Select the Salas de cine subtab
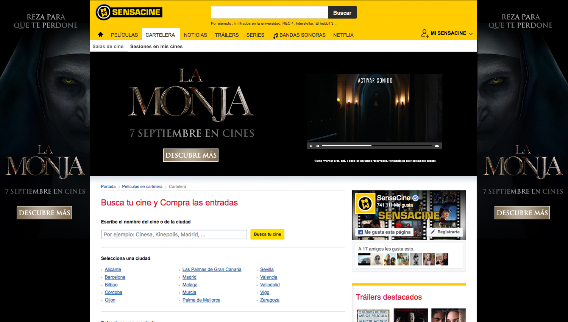Image resolution: width=568 pixels, height=322 pixels. [x=108, y=47]
